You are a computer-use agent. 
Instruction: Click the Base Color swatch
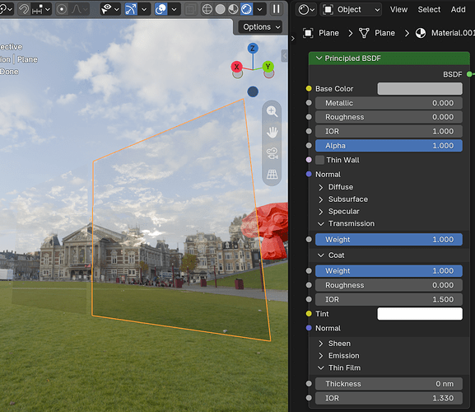pyautogui.click(x=420, y=89)
